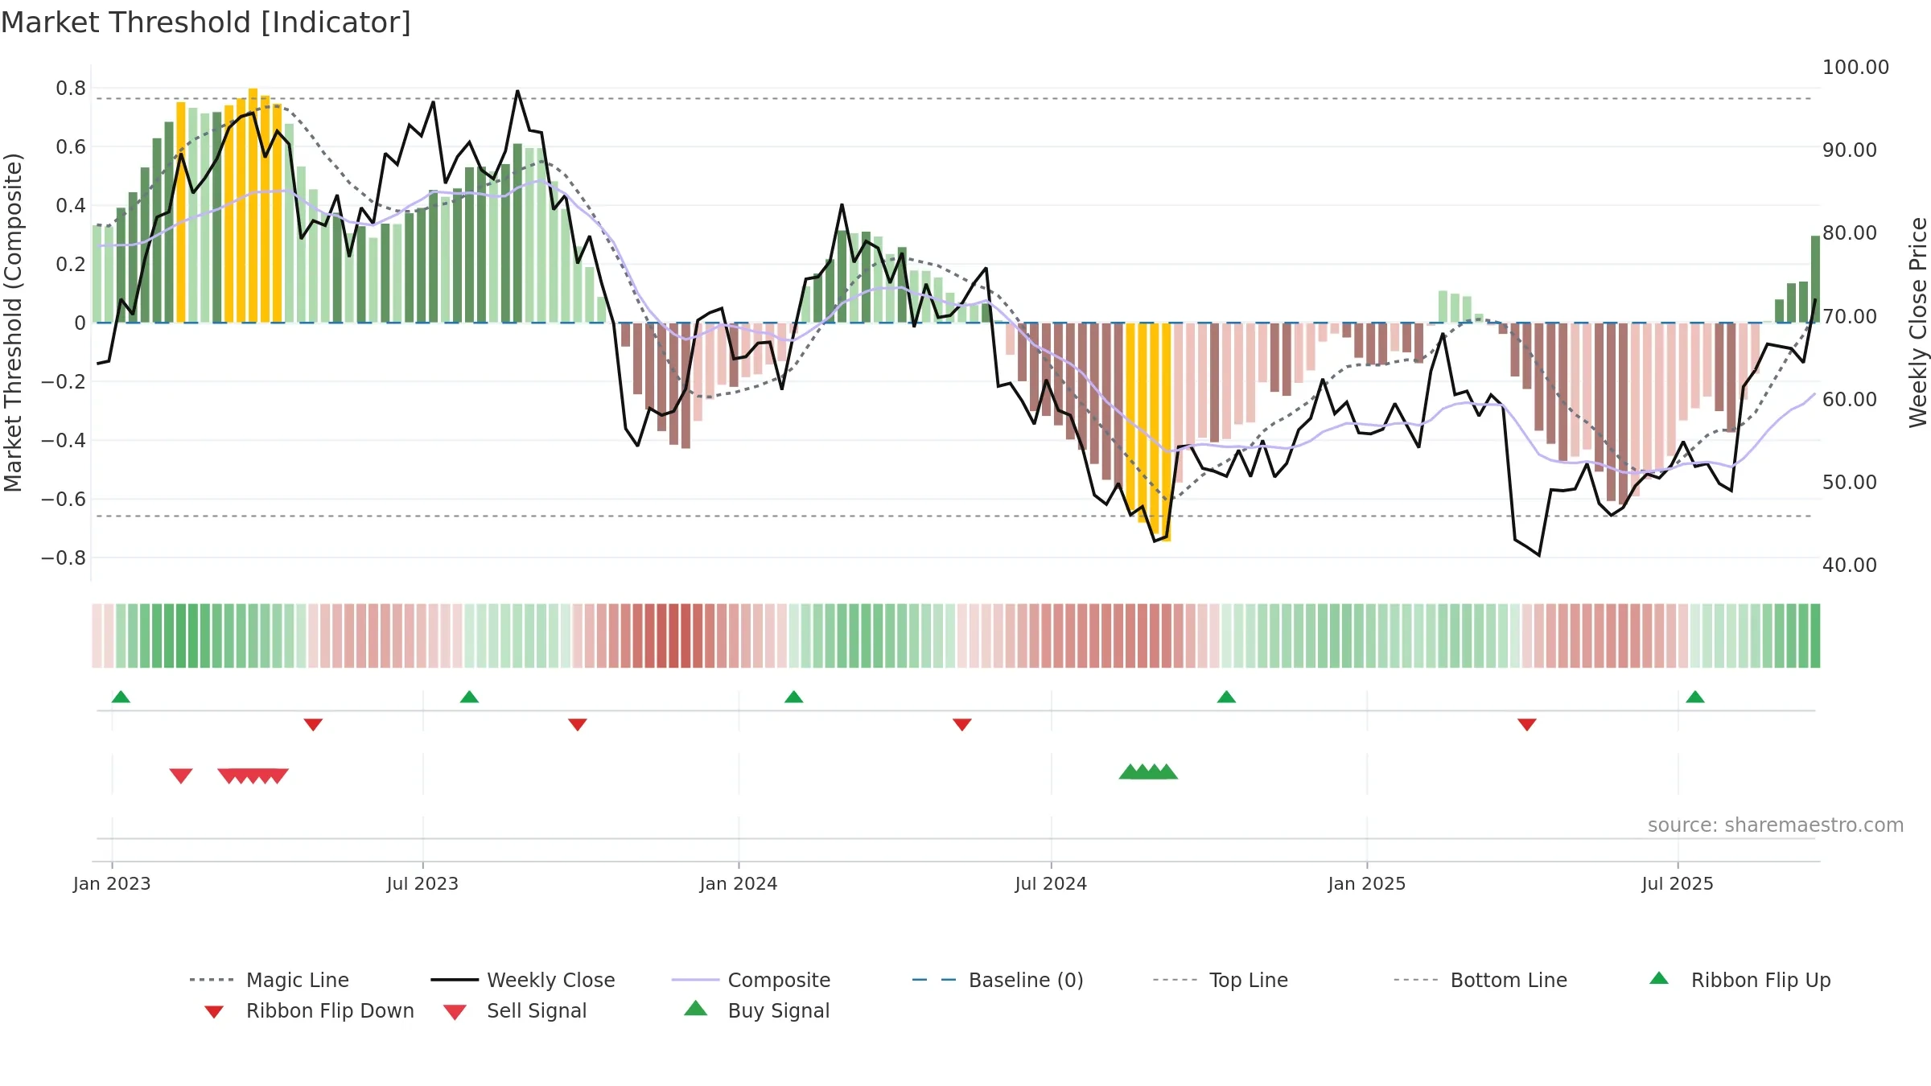Viewport: 1931px width, 1086px height.
Task: Click the Buy Signal cluster after Jul 2024
Action: click(1148, 772)
